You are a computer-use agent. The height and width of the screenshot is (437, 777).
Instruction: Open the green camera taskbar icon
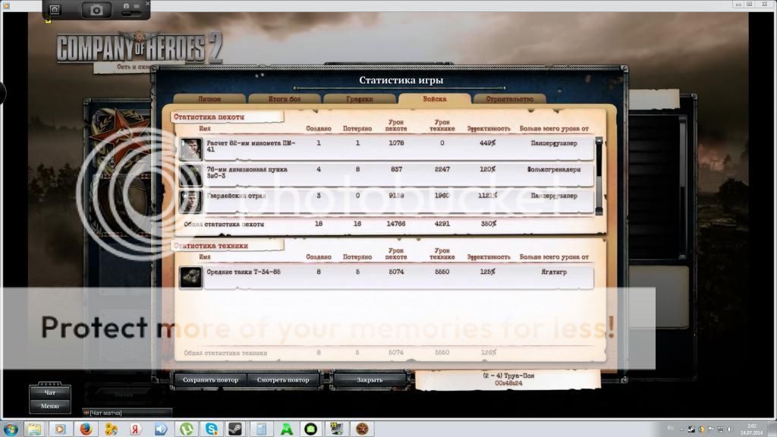(311, 429)
